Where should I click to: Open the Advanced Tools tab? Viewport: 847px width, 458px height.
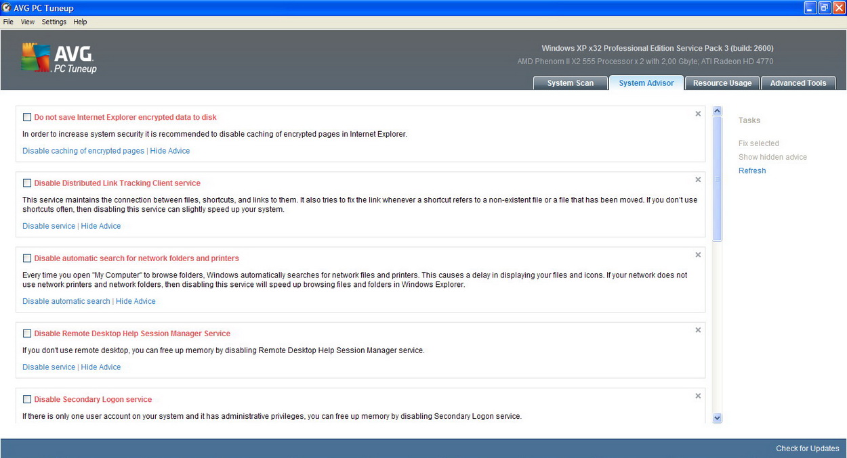798,83
